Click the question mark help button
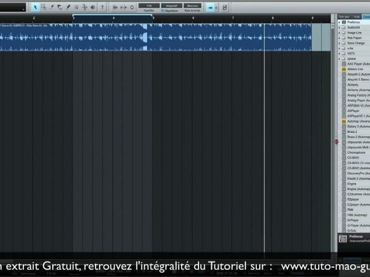The height and width of the screenshot is (277, 370). [x=102, y=7]
